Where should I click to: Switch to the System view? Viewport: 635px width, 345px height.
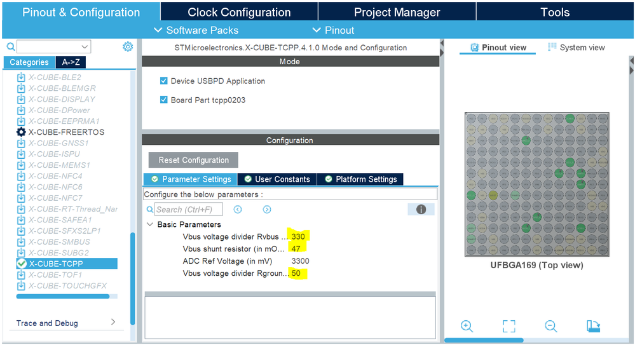coord(577,48)
